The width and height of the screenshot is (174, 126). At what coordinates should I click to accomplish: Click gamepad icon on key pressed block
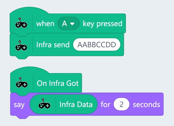21,23
